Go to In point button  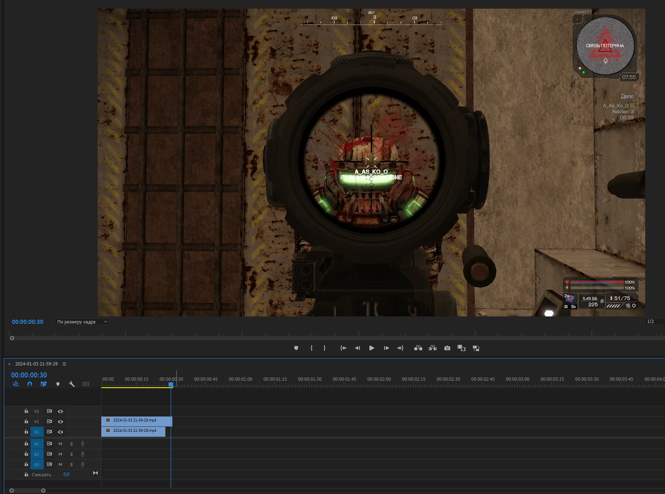pyautogui.click(x=343, y=348)
